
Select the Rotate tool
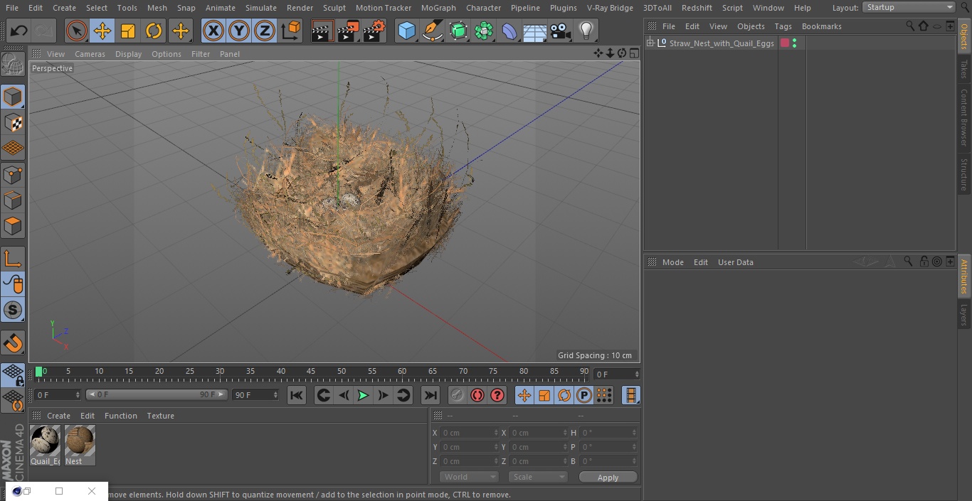pos(154,31)
